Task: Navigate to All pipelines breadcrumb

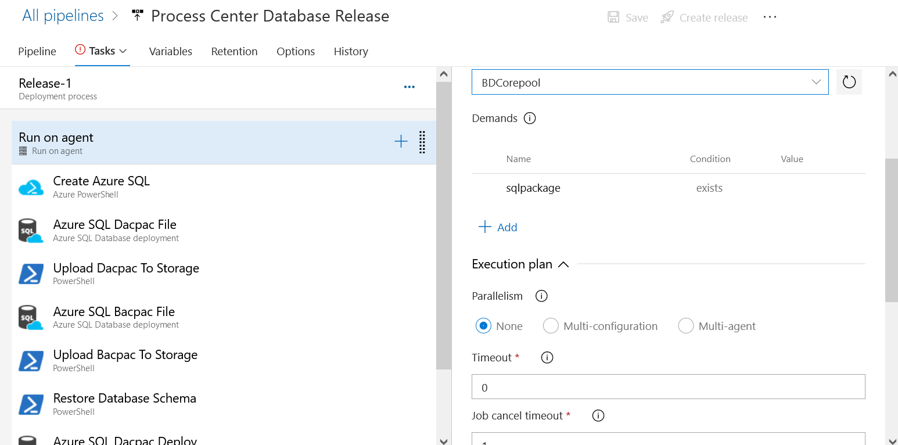Action: pyautogui.click(x=63, y=16)
